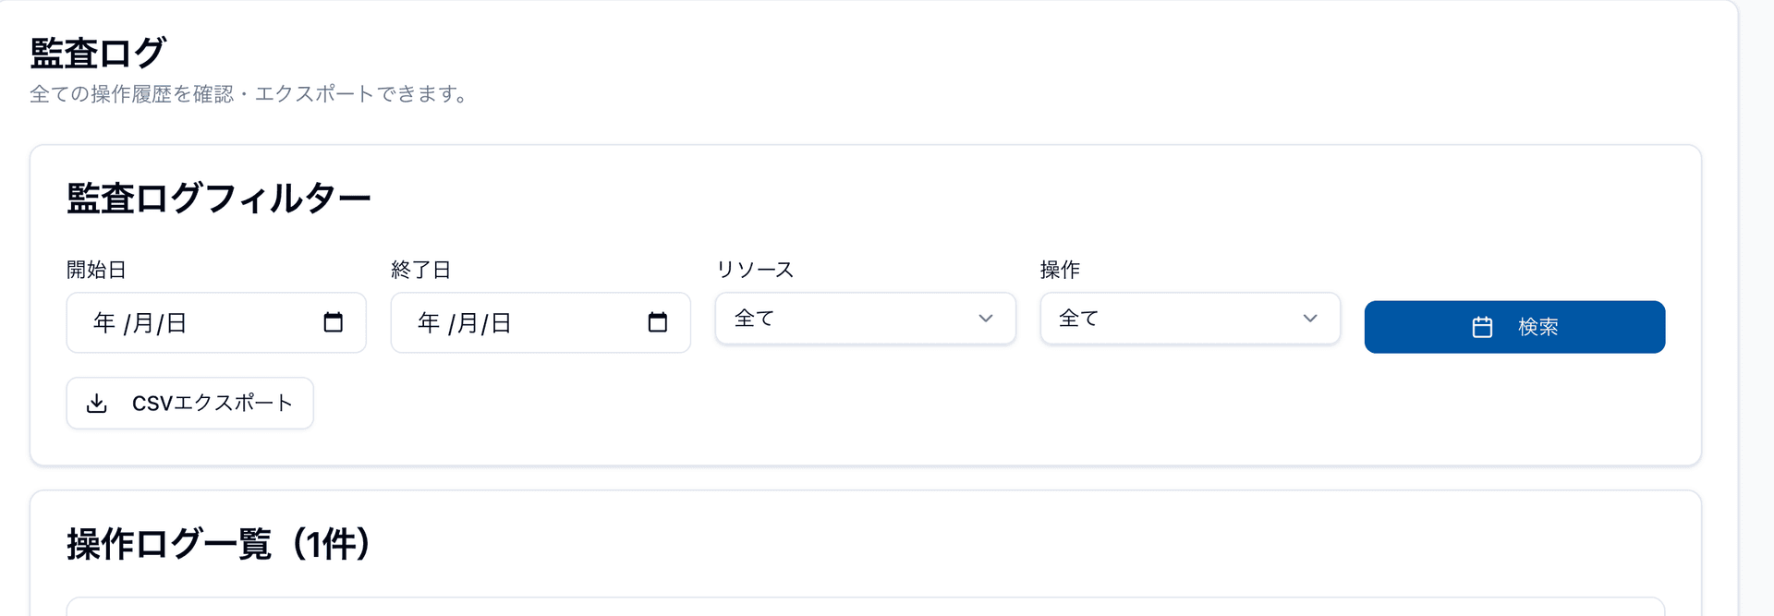The image size is (1774, 616).
Task: Click the 監査ログフィルター heading
Action: [x=219, y=199]
